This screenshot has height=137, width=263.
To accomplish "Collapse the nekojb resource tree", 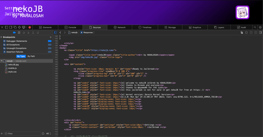I will point(2,61).
